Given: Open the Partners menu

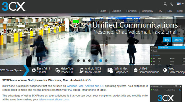Looking at the screenshot, I should coord(131,11).
